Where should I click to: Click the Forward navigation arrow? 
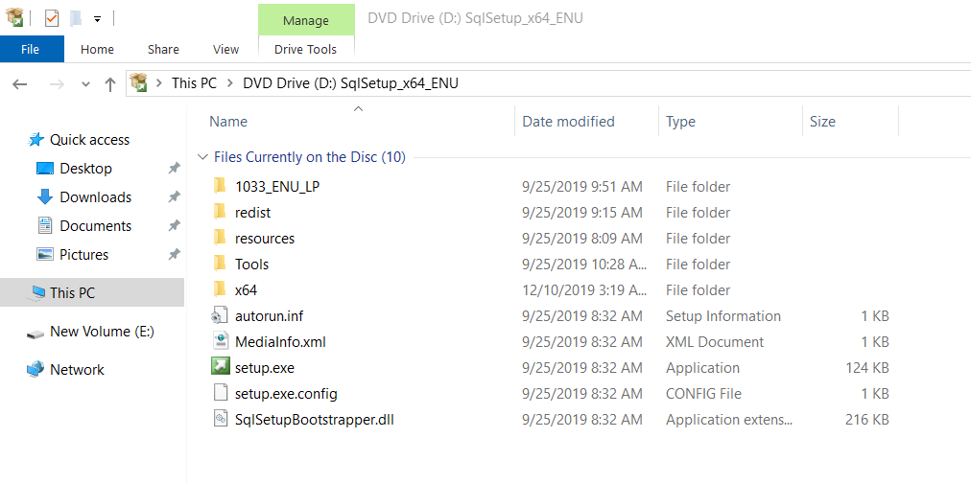57,83
